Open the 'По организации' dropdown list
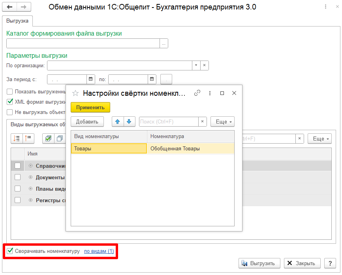This screenshot has width=342, height=275. (196, 65)
